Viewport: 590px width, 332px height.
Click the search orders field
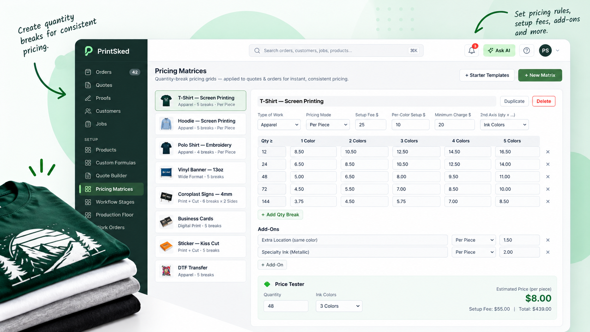[336, 50]
